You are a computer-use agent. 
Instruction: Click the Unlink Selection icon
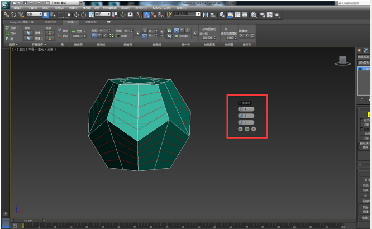click(x=14, y=15)
